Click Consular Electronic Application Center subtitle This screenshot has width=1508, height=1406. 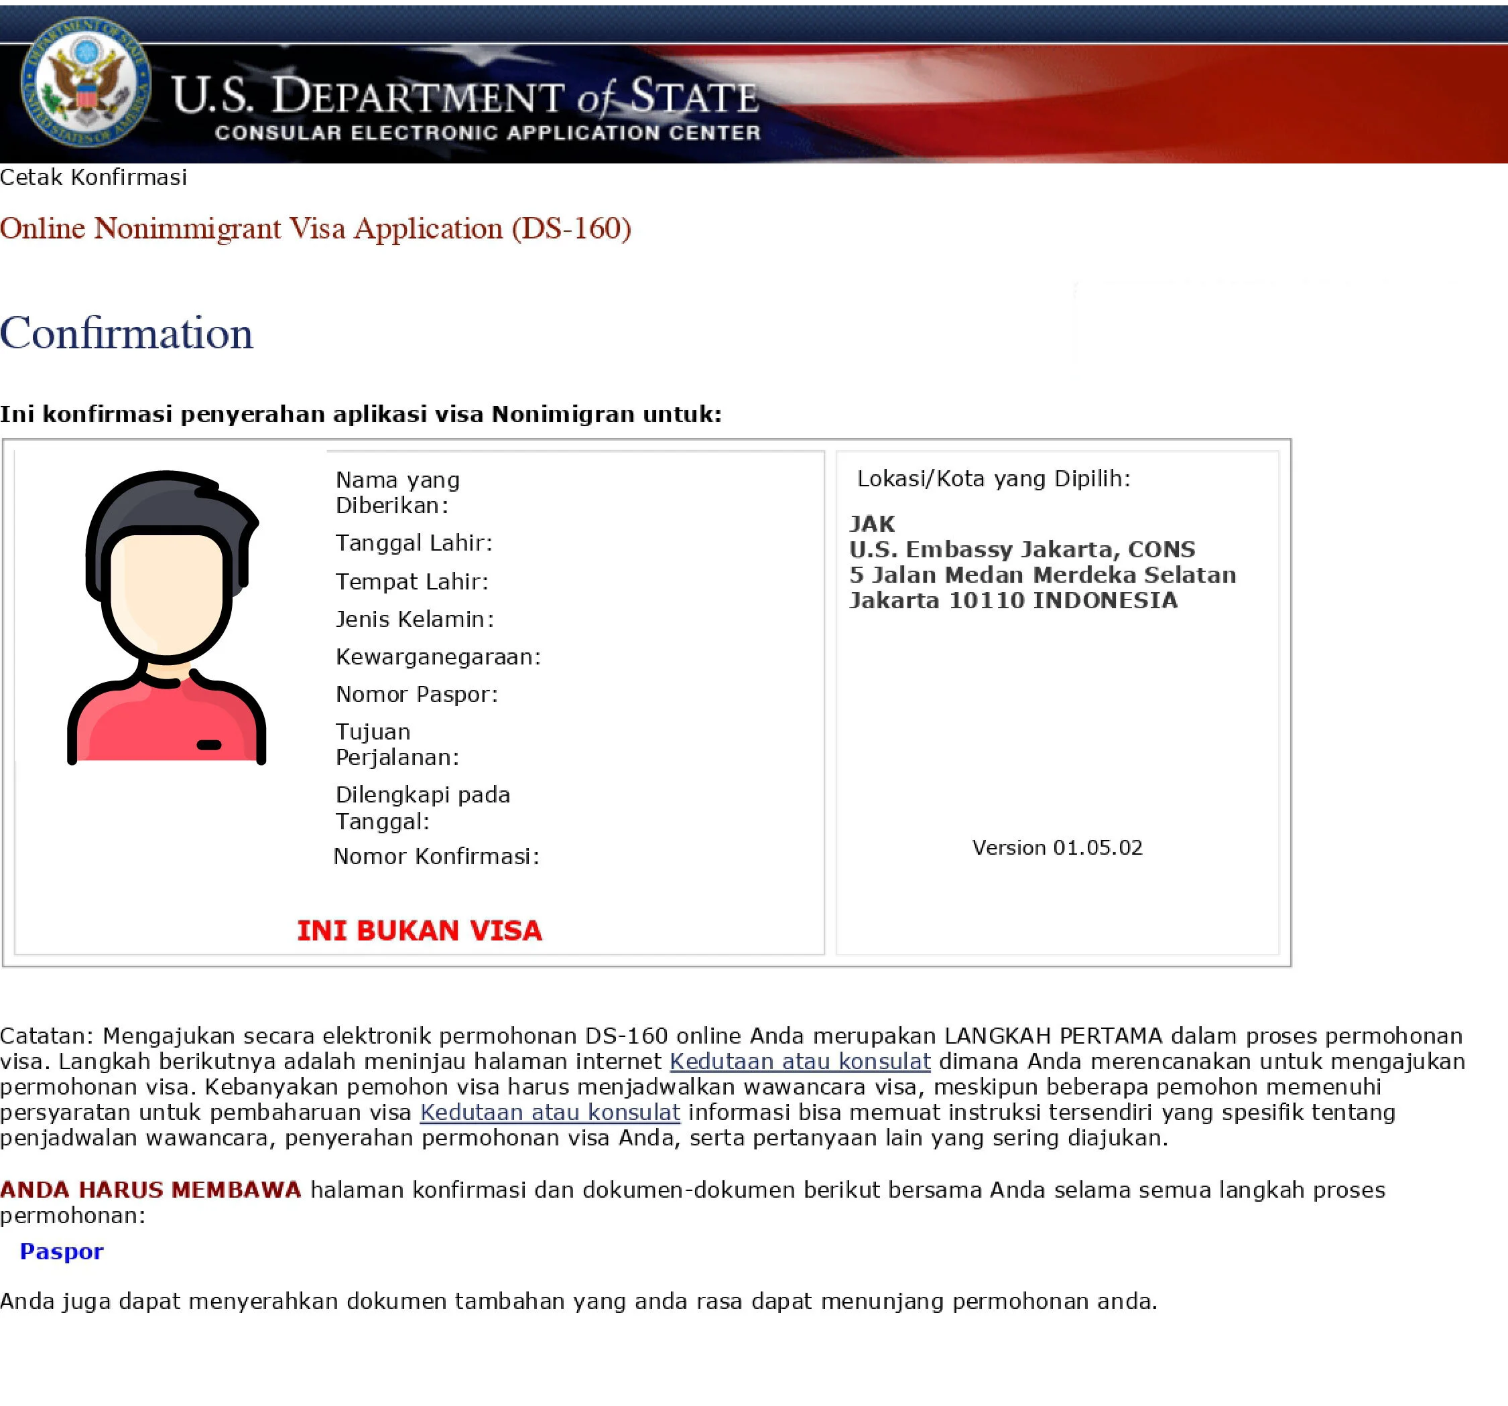(488, 133)
